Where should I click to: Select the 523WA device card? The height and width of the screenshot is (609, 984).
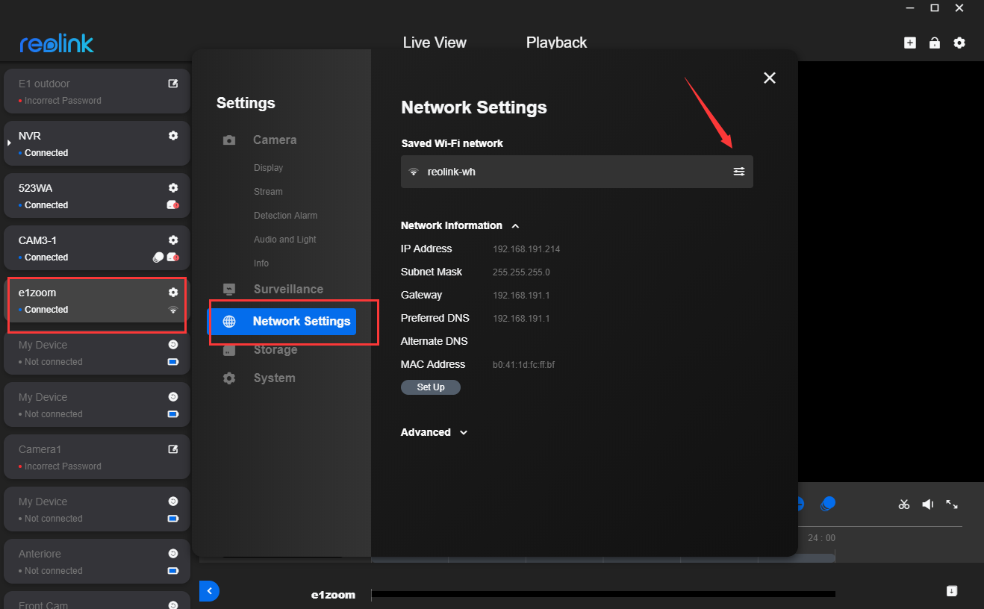click(x=97, y=196)
